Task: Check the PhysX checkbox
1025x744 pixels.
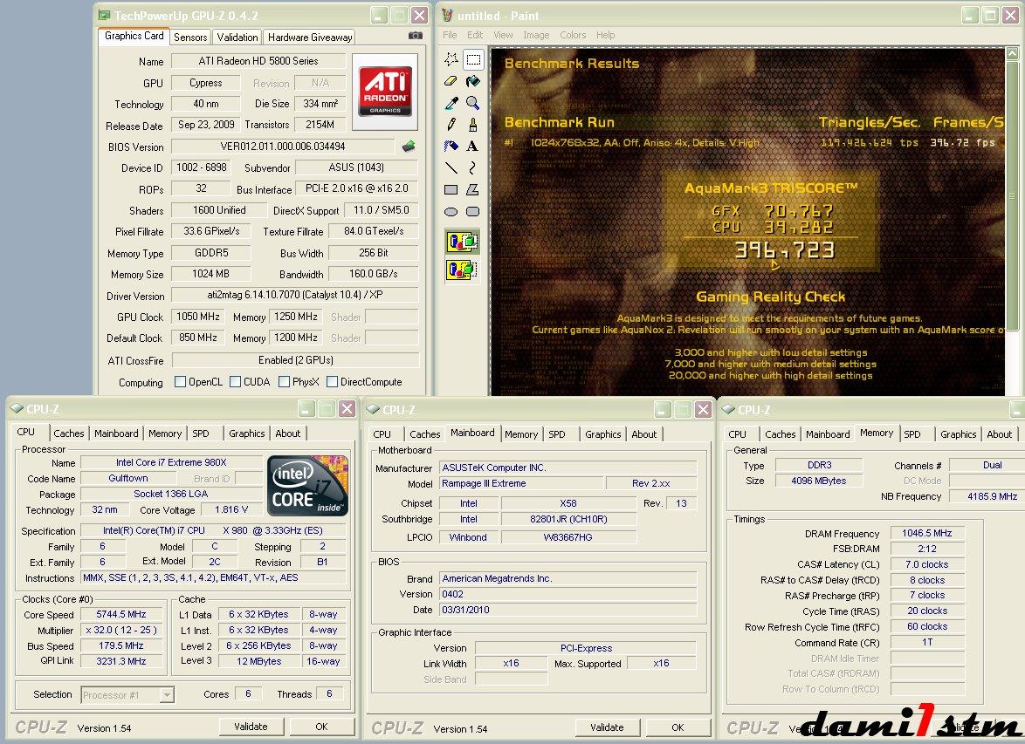Action: coord(284,381)
